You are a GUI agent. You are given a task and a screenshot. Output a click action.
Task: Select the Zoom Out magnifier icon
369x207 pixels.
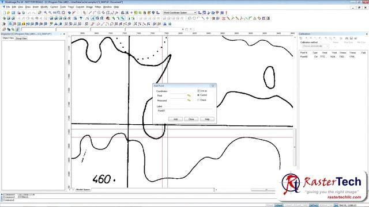[x=50, y=13]
